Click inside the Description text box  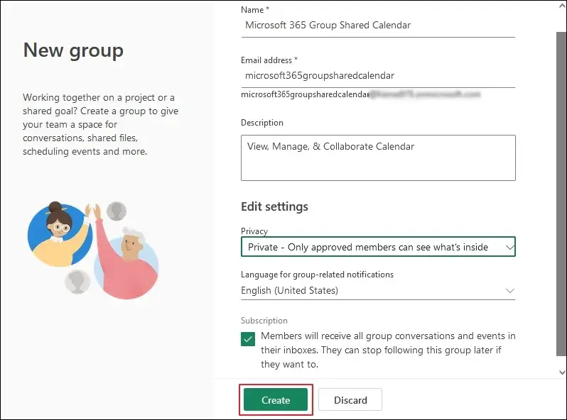click(378, 157)
